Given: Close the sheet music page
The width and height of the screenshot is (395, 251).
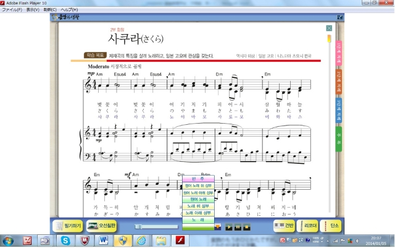Looking at the screenshot, I should pyautogui.click(x=329, y=28).
